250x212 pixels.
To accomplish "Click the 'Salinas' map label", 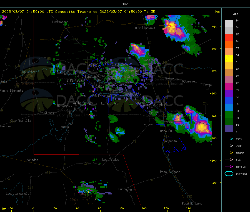I will tap(48, 113).
